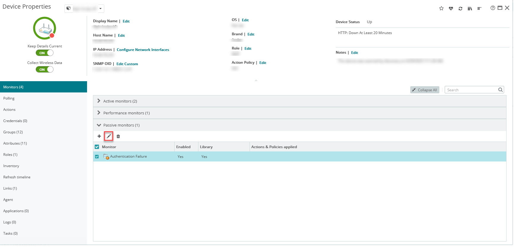Edit the Host Name
This screenshot has height=248, width=516.
[121, 35]
